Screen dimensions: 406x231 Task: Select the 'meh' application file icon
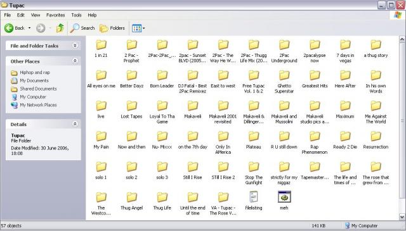[284, 197]
